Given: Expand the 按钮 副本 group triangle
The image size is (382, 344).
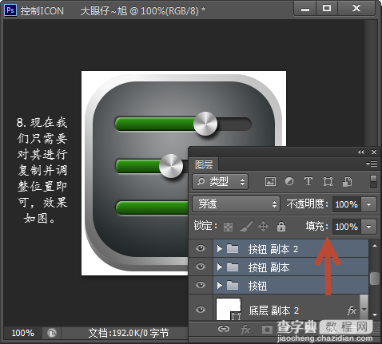Looking at the screenshot, I should [x=220, y=267].
